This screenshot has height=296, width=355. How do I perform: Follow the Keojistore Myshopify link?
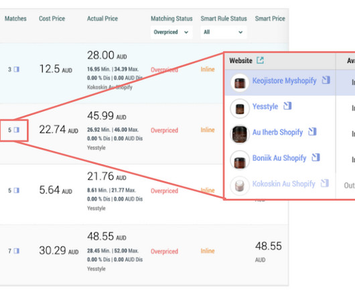click(285, 80)
